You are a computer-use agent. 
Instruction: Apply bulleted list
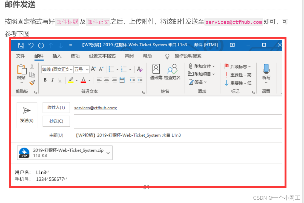(111, 69)
